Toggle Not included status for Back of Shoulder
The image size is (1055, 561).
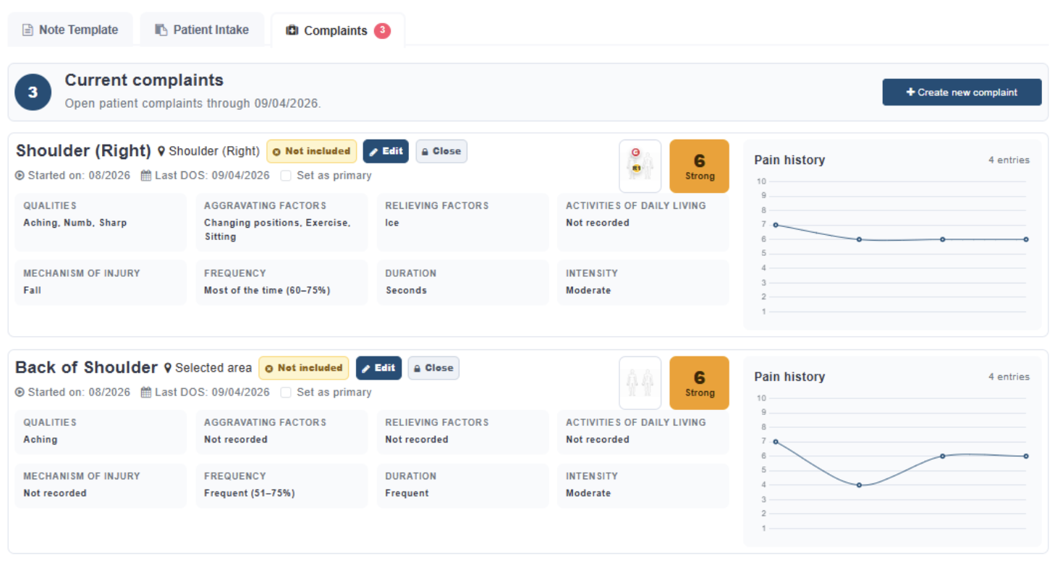pyautogui.click(x=304, y=368)
